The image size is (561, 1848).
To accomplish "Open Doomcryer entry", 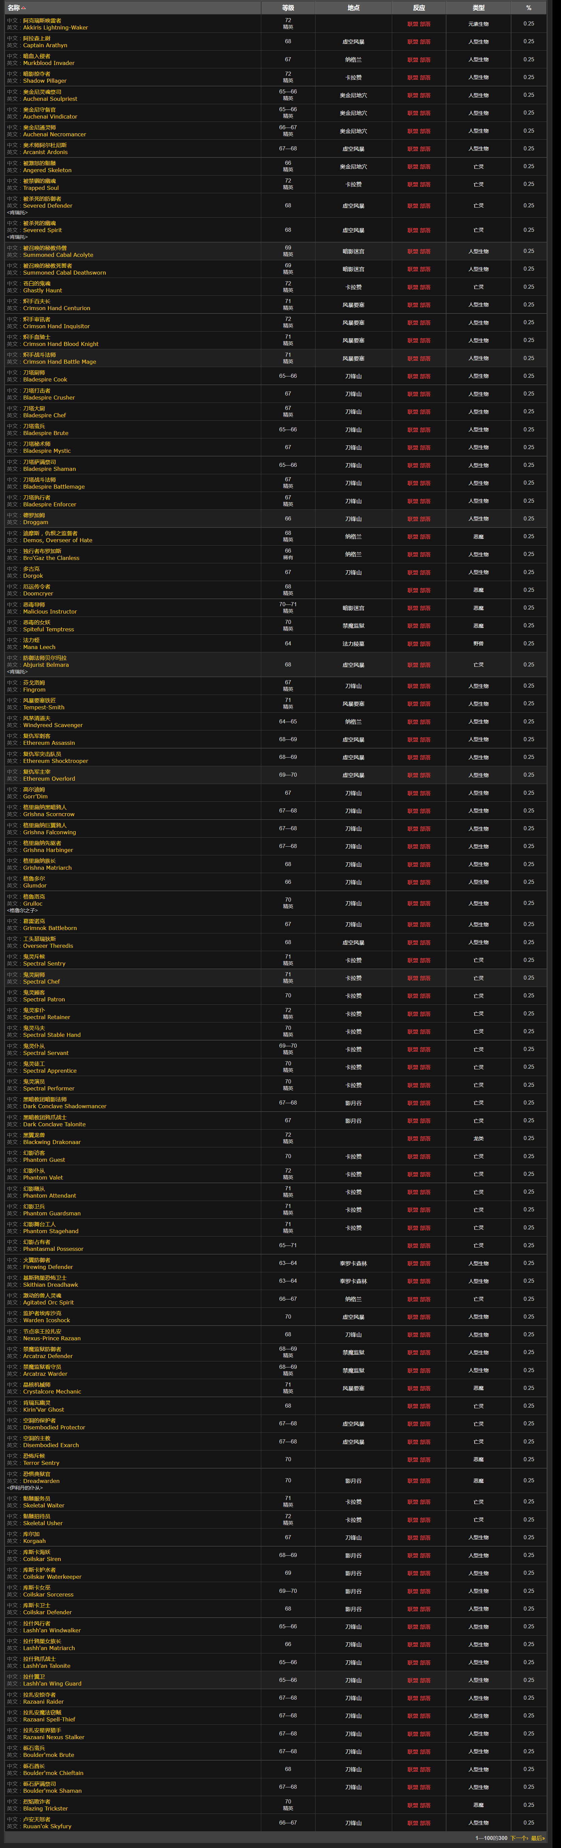I will (x=38, y=593).
